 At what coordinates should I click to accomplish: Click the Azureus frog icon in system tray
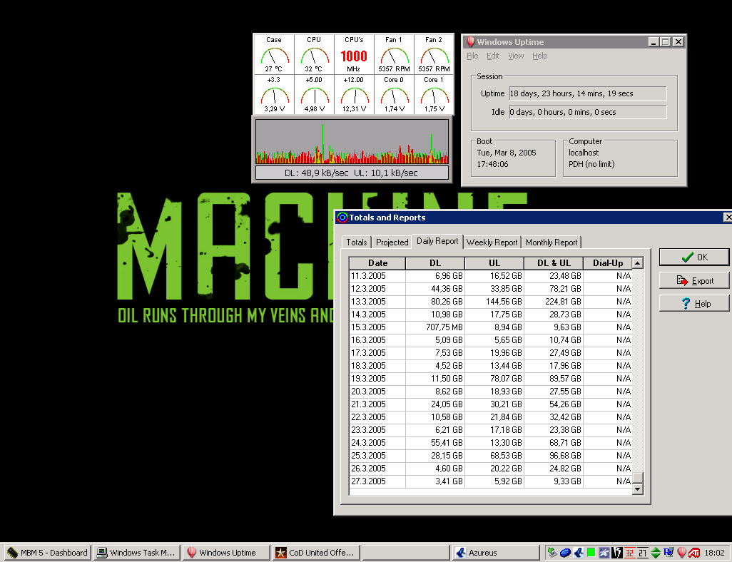click(x=579, y=553)
